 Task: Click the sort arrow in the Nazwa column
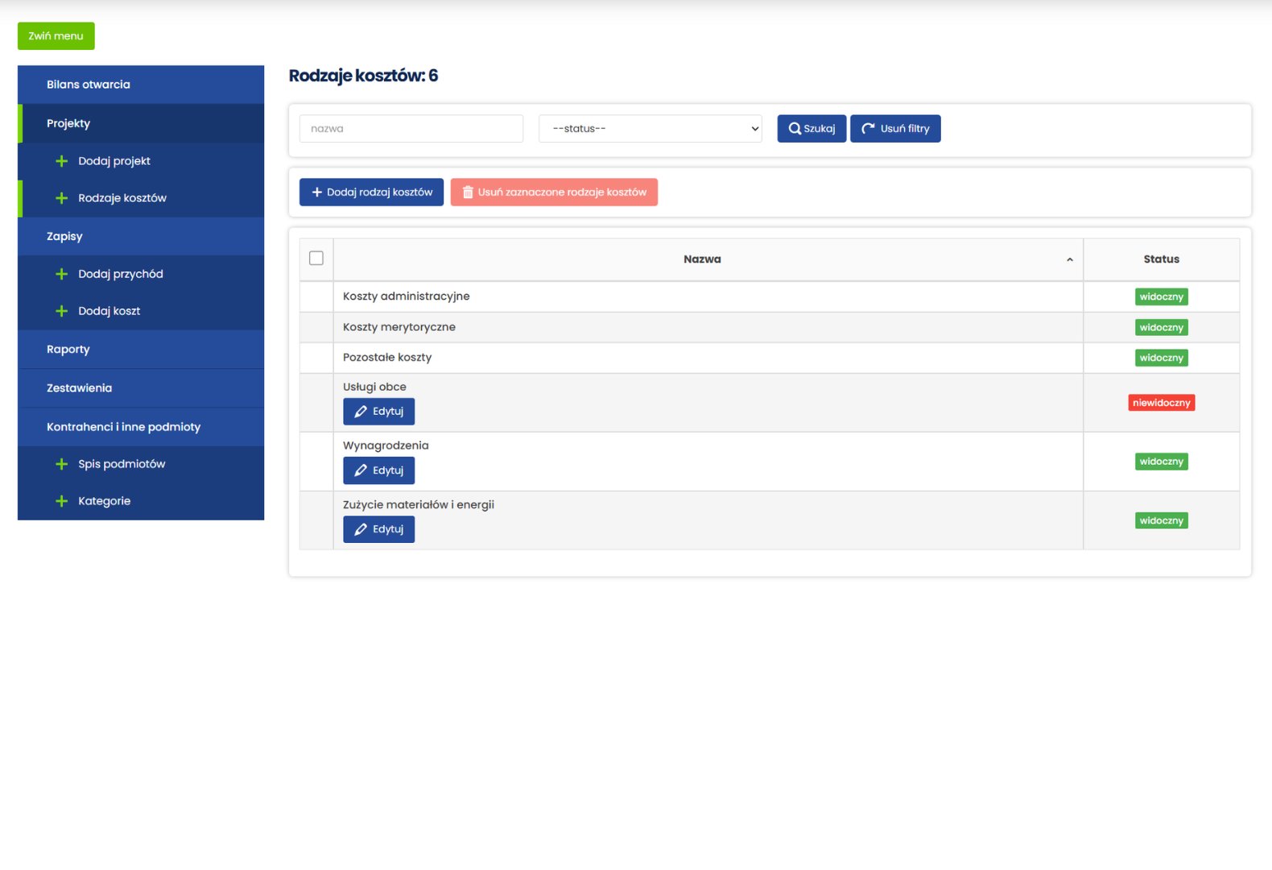[1069, 259]
